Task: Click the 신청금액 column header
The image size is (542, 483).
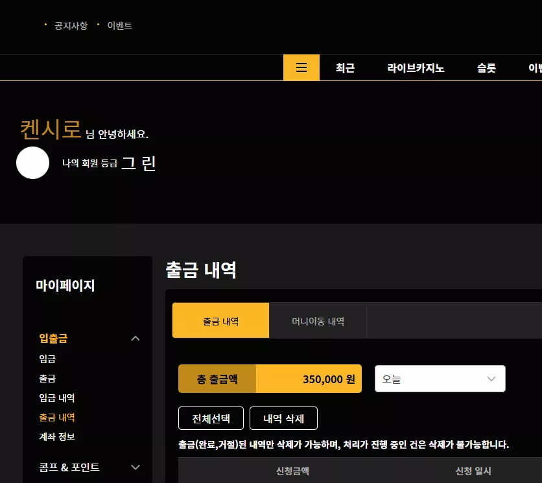Action: click(x=292, y=471)
